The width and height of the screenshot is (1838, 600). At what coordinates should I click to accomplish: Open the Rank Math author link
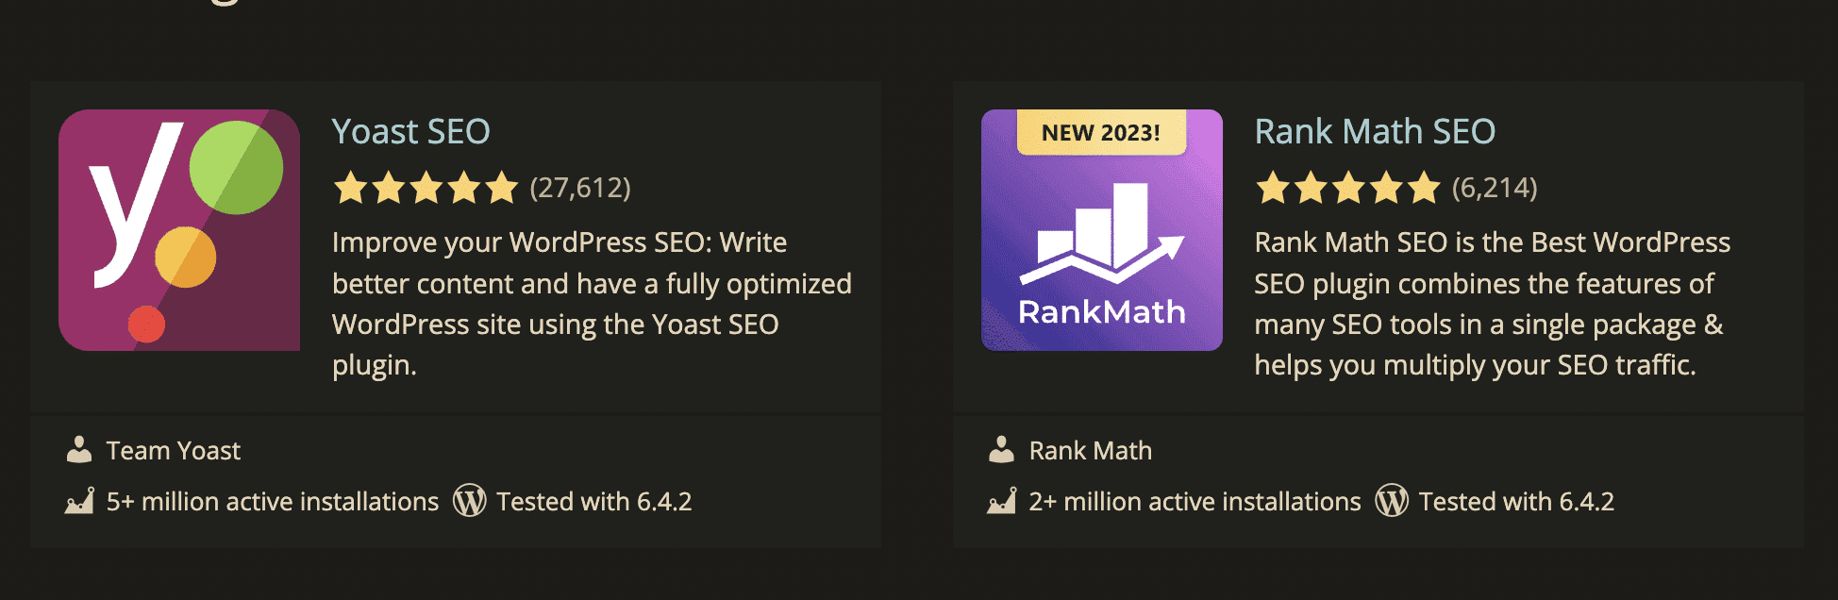(1091, 451)
